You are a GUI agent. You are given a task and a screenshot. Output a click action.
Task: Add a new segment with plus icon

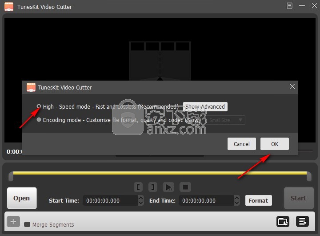pyautogui.click(x=13, y=221)
